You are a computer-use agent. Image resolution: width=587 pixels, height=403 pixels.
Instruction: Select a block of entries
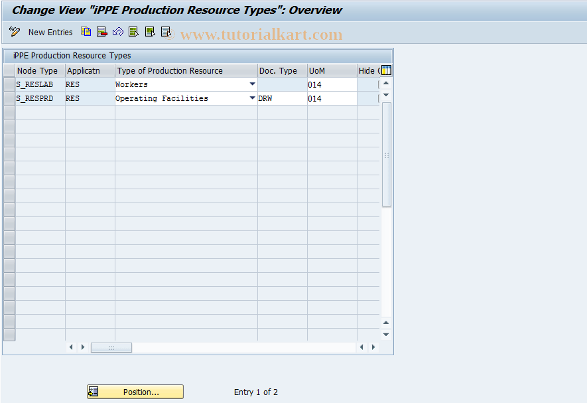[x=150, y=31]
